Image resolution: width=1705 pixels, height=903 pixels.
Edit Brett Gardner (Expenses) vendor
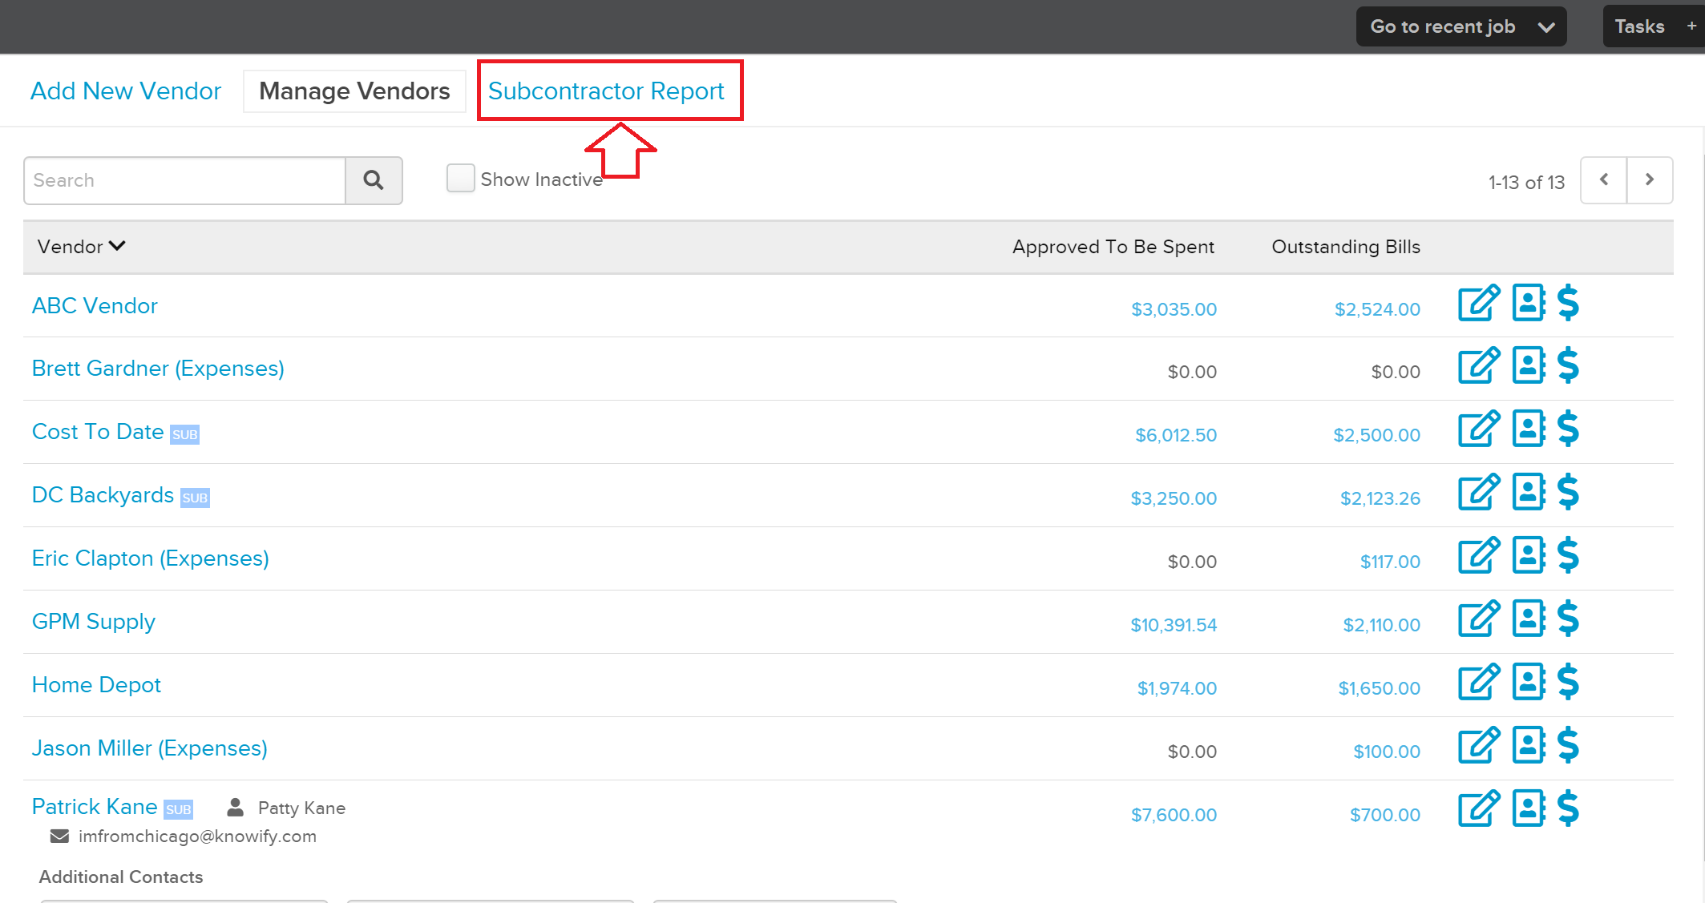click(x=1479, y=366)
